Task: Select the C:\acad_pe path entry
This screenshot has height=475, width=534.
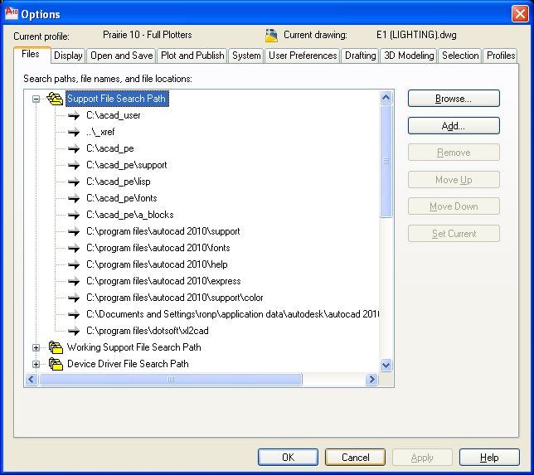Action: tap(110, 148)
